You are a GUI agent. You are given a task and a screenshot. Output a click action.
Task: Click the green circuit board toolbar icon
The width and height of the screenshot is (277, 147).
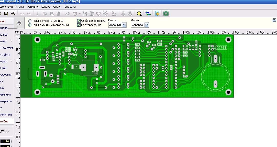(166, 14)
